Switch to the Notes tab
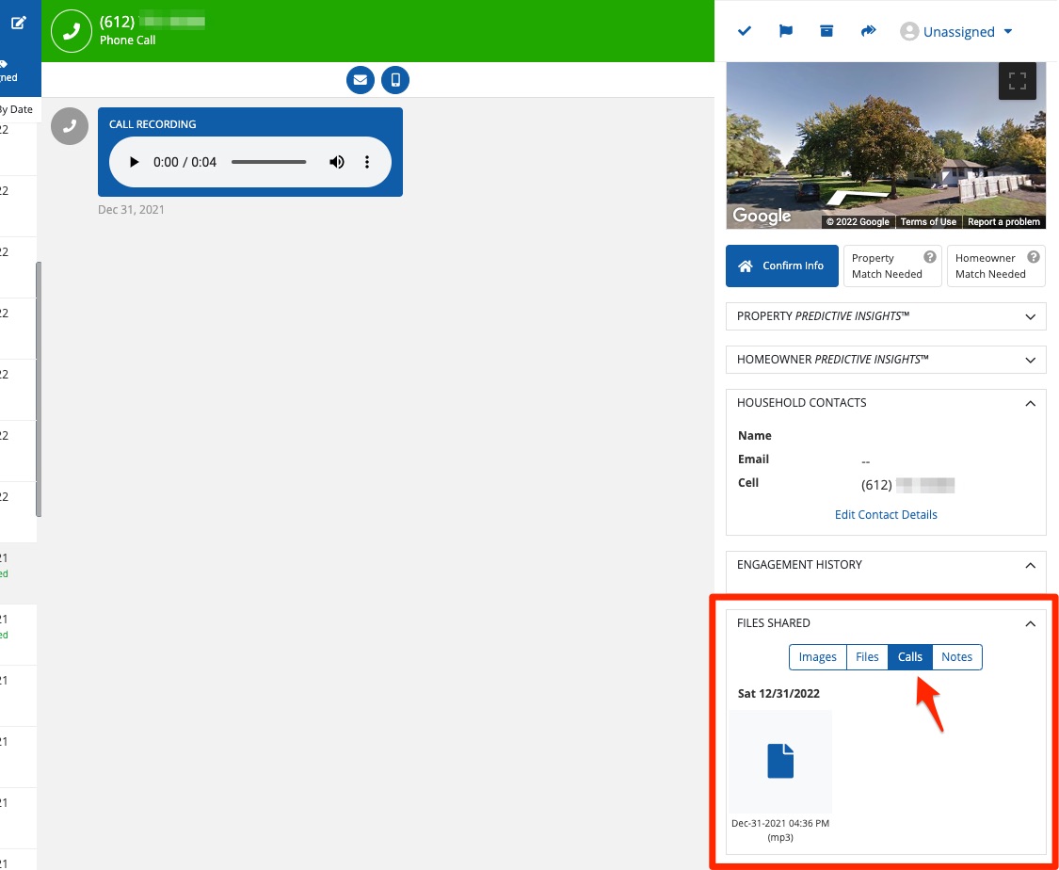 [x=956, y=657]
